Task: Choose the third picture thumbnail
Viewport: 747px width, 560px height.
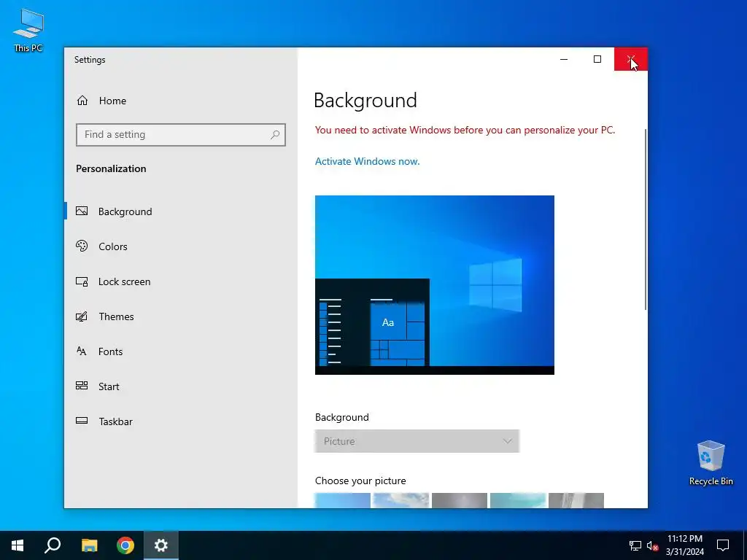Action: tap(460, 500)
